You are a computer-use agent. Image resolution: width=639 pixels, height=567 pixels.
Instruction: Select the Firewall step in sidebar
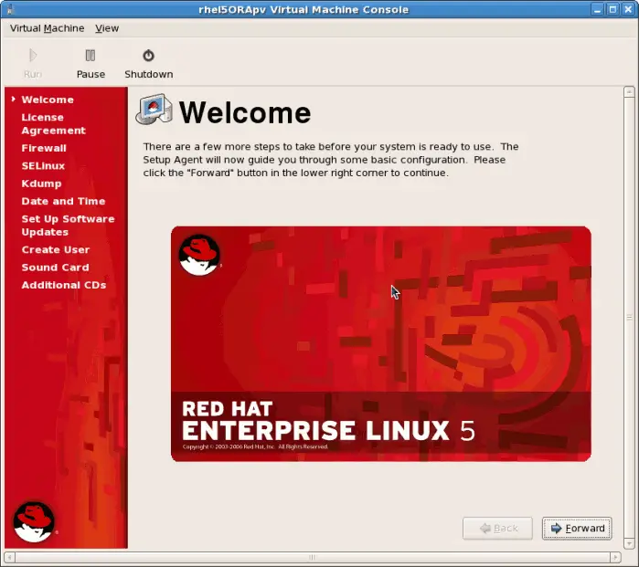click(44, 148)
